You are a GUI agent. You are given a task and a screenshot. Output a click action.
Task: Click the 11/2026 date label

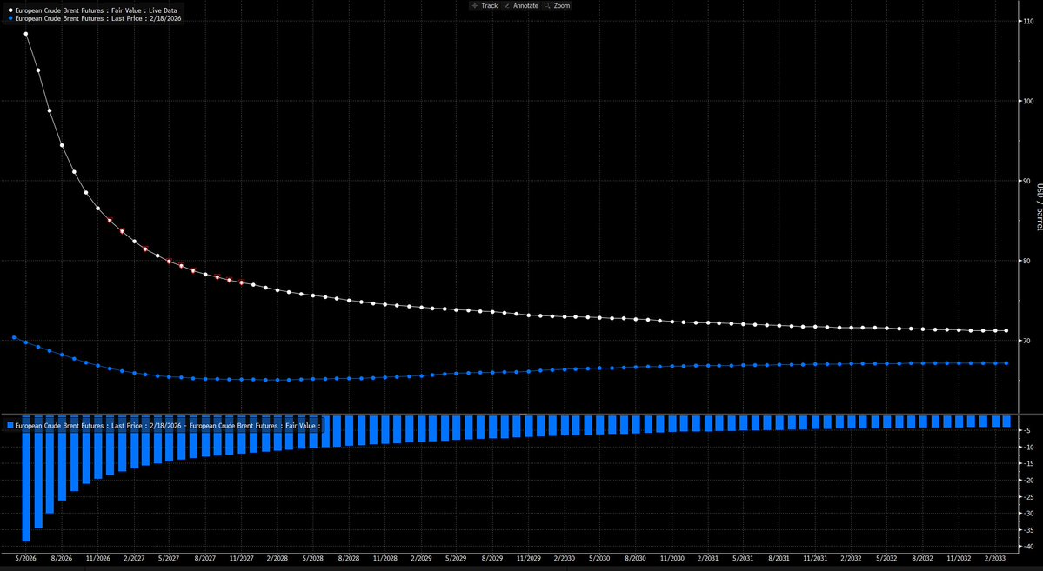97,560
